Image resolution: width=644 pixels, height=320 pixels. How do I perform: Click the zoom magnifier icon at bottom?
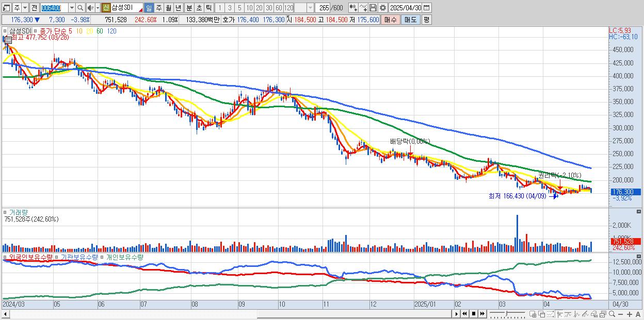[x=612, y=314]
